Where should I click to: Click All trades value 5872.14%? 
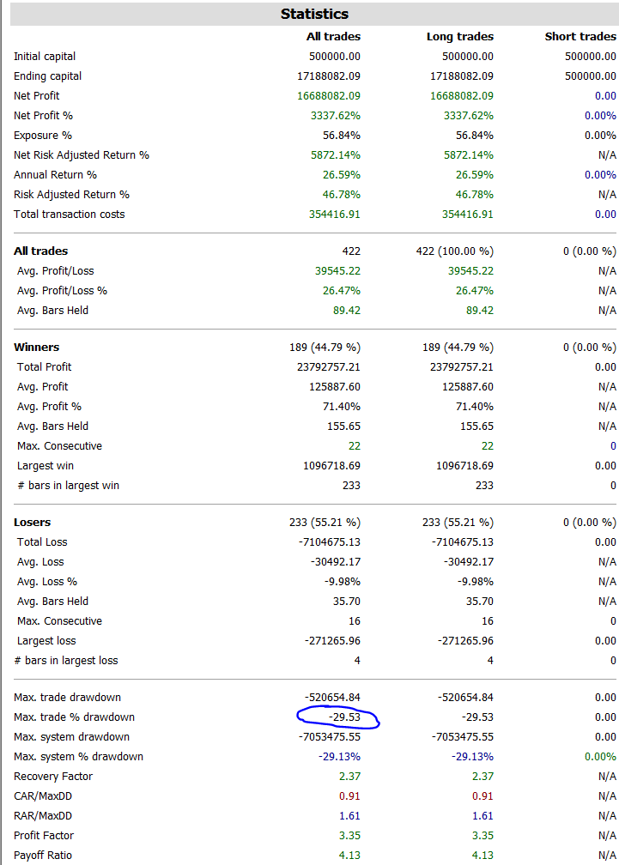[336, 155]
